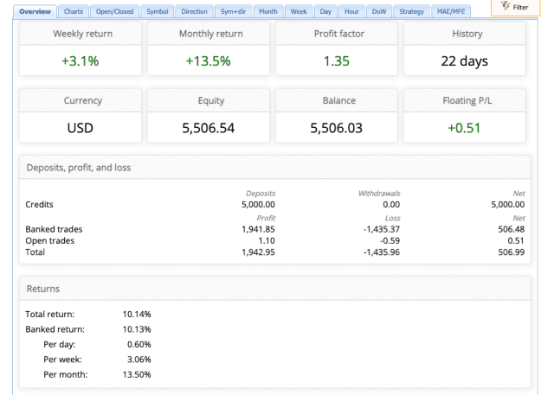Switch to the MAE/MFE tab
Image resolution: width=541 pixels, height=395 pixels.
(451, 12)
